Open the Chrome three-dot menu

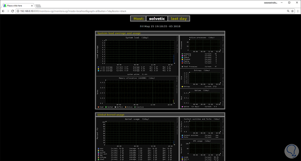[298, 11]
